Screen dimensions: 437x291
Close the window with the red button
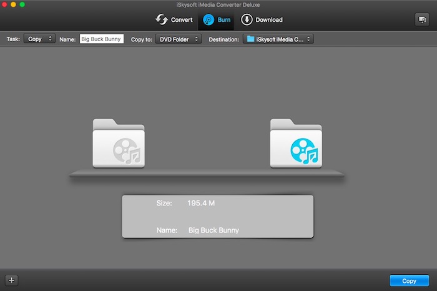(6, 4)
